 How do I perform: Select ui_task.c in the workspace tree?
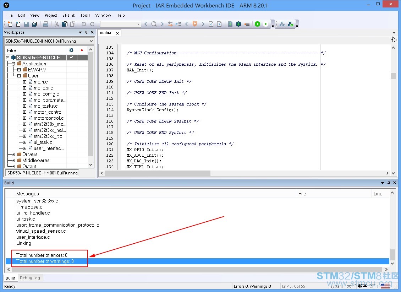[43, 142]
